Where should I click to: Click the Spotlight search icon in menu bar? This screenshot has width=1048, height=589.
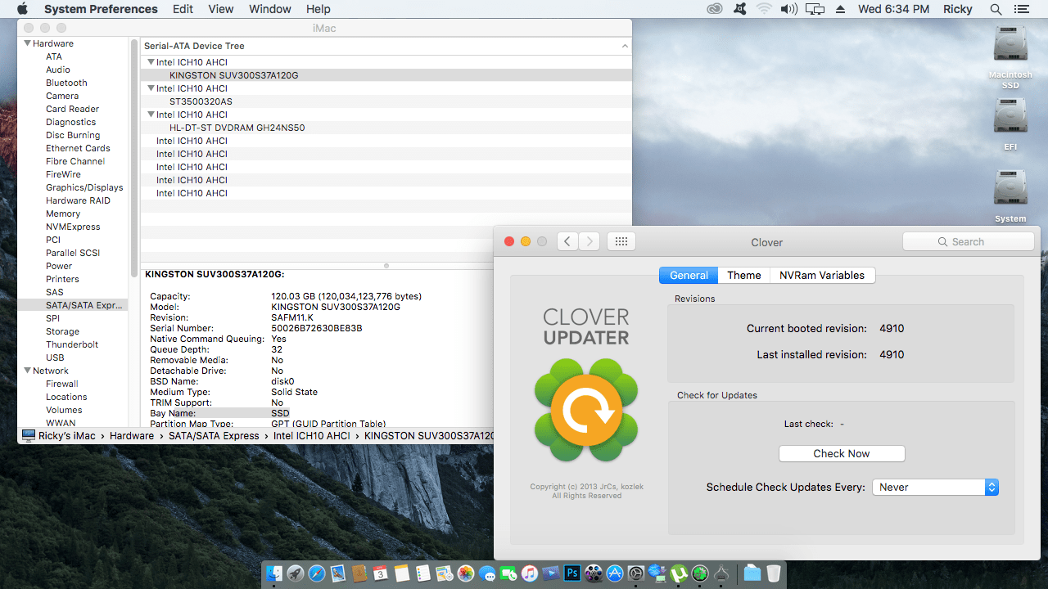996,9
